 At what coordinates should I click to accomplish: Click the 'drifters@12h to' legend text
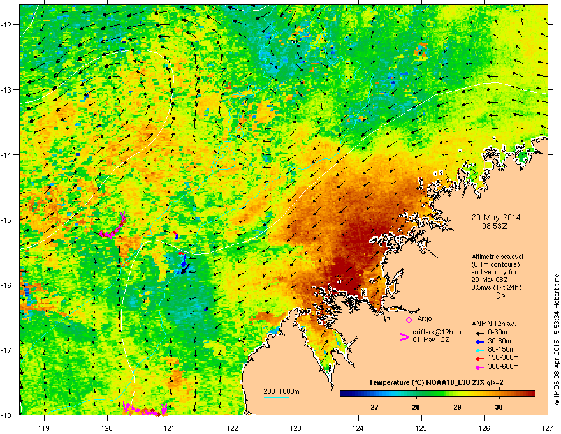437,332
